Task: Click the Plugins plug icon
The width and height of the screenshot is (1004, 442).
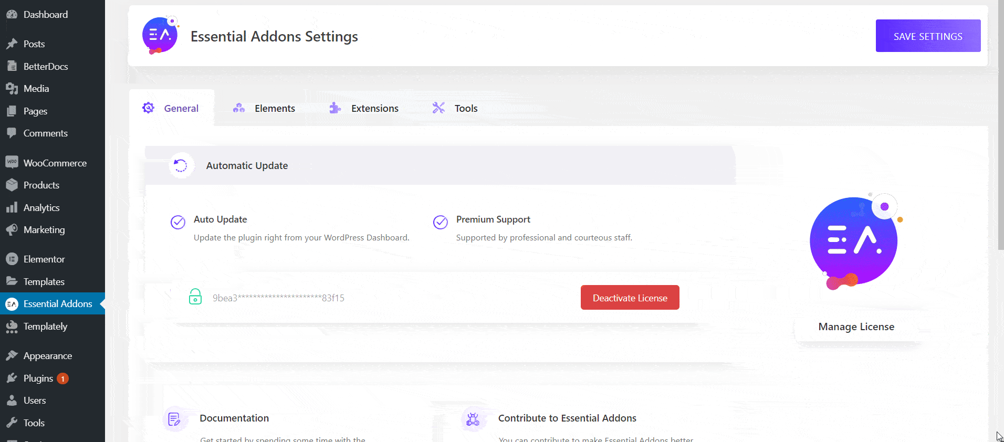Action: click(x=12, y=378)
